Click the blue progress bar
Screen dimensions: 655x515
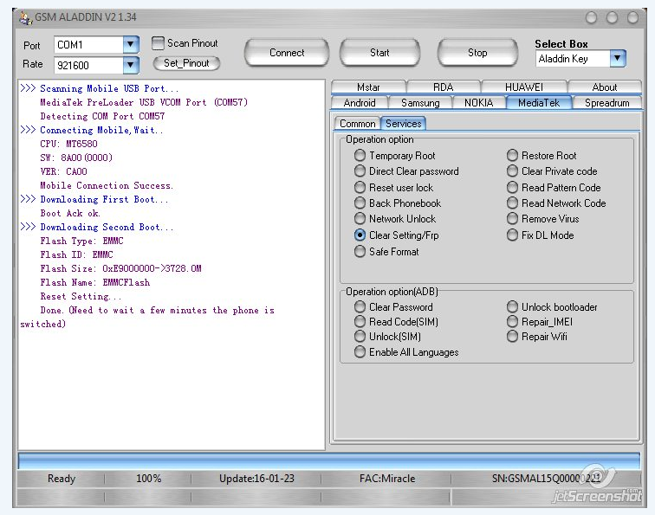coord(328,461)
